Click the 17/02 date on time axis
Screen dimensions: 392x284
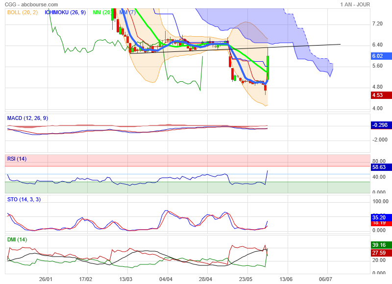[x=85, y=279]
